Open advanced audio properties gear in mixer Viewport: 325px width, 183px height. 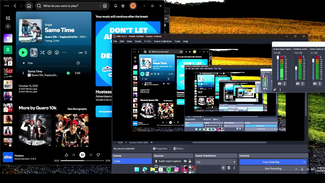(x=275, y=89)
